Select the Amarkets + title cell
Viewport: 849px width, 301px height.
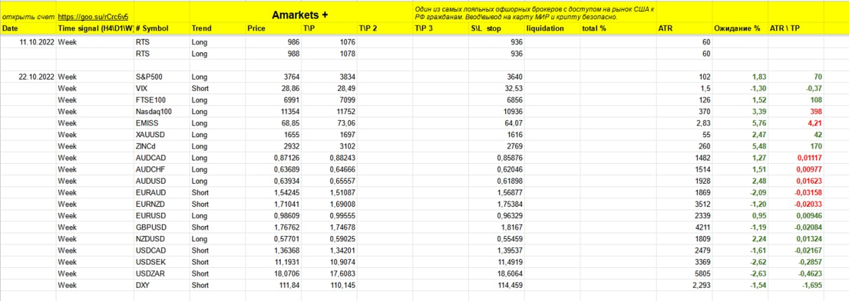click(301, 15)
